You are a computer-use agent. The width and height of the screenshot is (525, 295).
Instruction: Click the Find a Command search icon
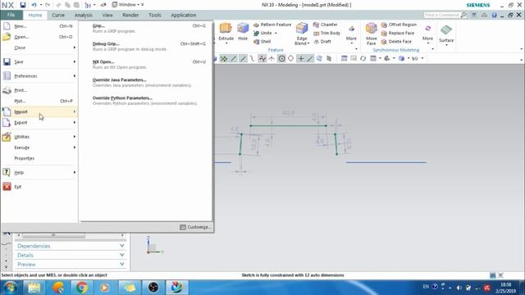point(463,15)
